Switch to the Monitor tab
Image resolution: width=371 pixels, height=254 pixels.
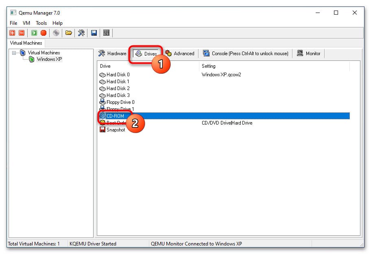point(309,54)
